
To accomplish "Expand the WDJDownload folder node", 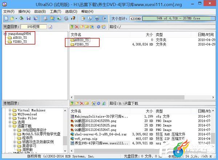I will point(10,114).
